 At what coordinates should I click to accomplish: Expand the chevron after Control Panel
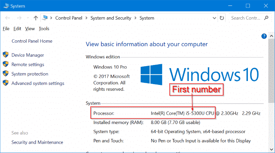[x=86, y=18]
